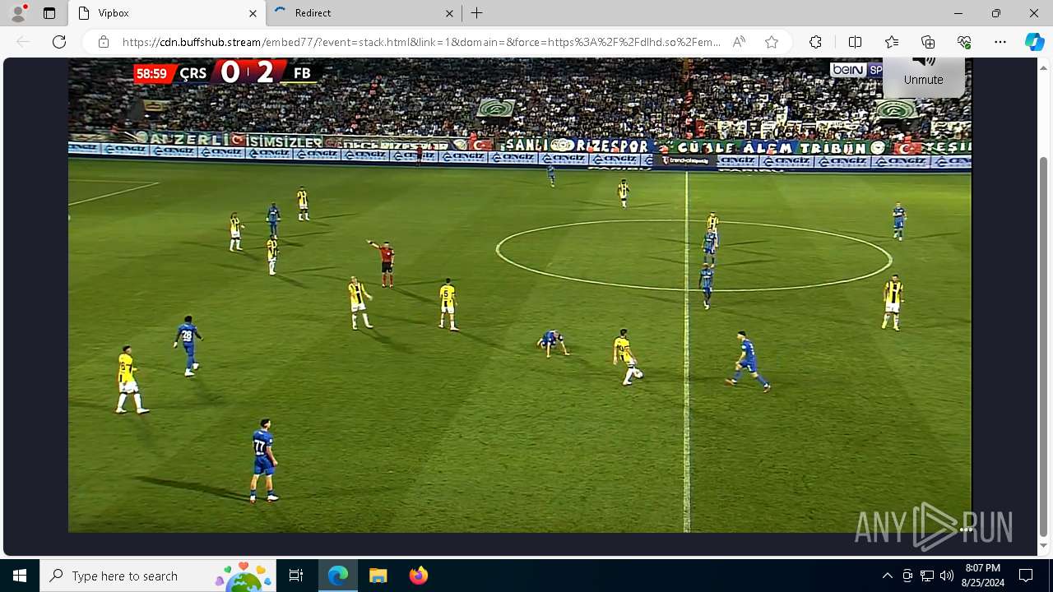
Task: Open Task View
Action: point(296,576)
